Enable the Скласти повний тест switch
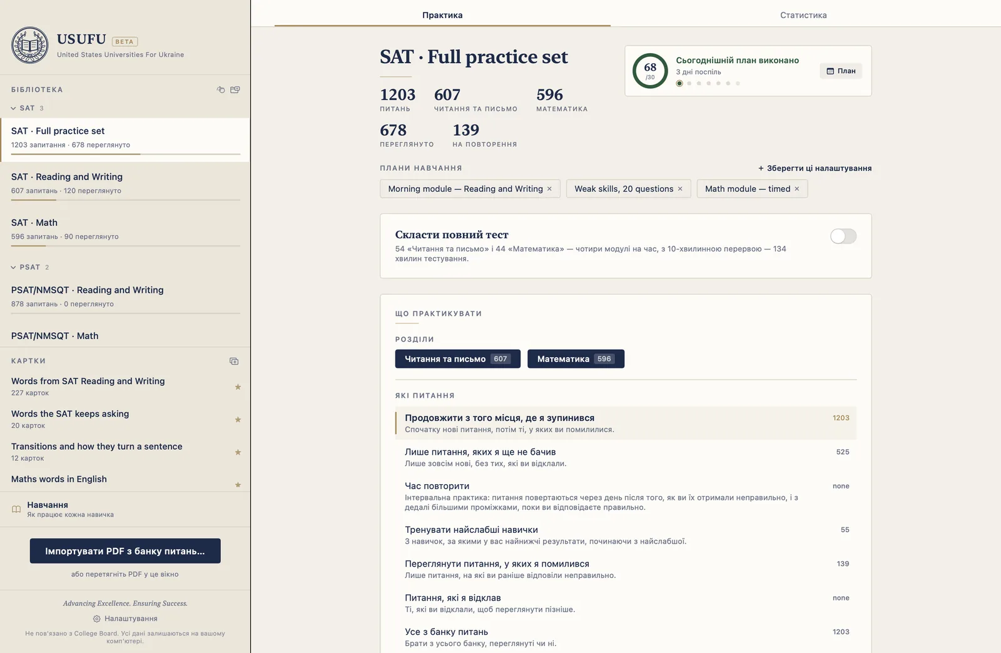Image resolution: width=1001 pixels, height=653 pixels. 843,236
